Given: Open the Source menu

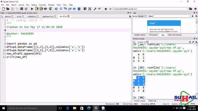Looking at the screenshot, I should pos(21,5).
